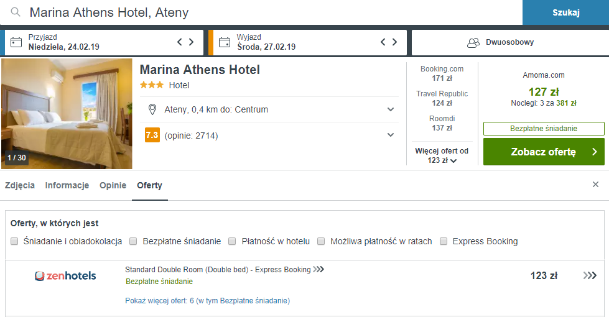Click the 7.3 rating badge

(152, 135)
